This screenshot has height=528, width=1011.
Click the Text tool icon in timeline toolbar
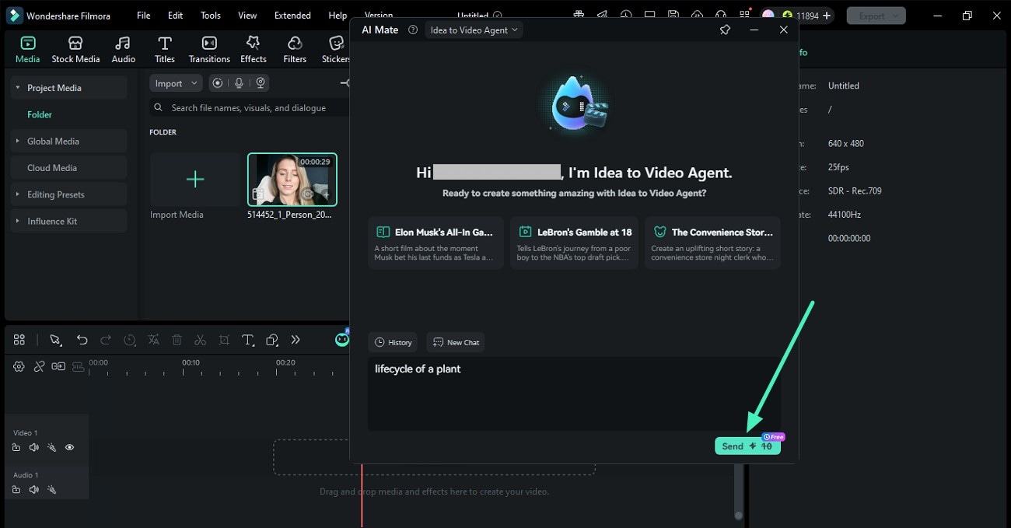248,340
